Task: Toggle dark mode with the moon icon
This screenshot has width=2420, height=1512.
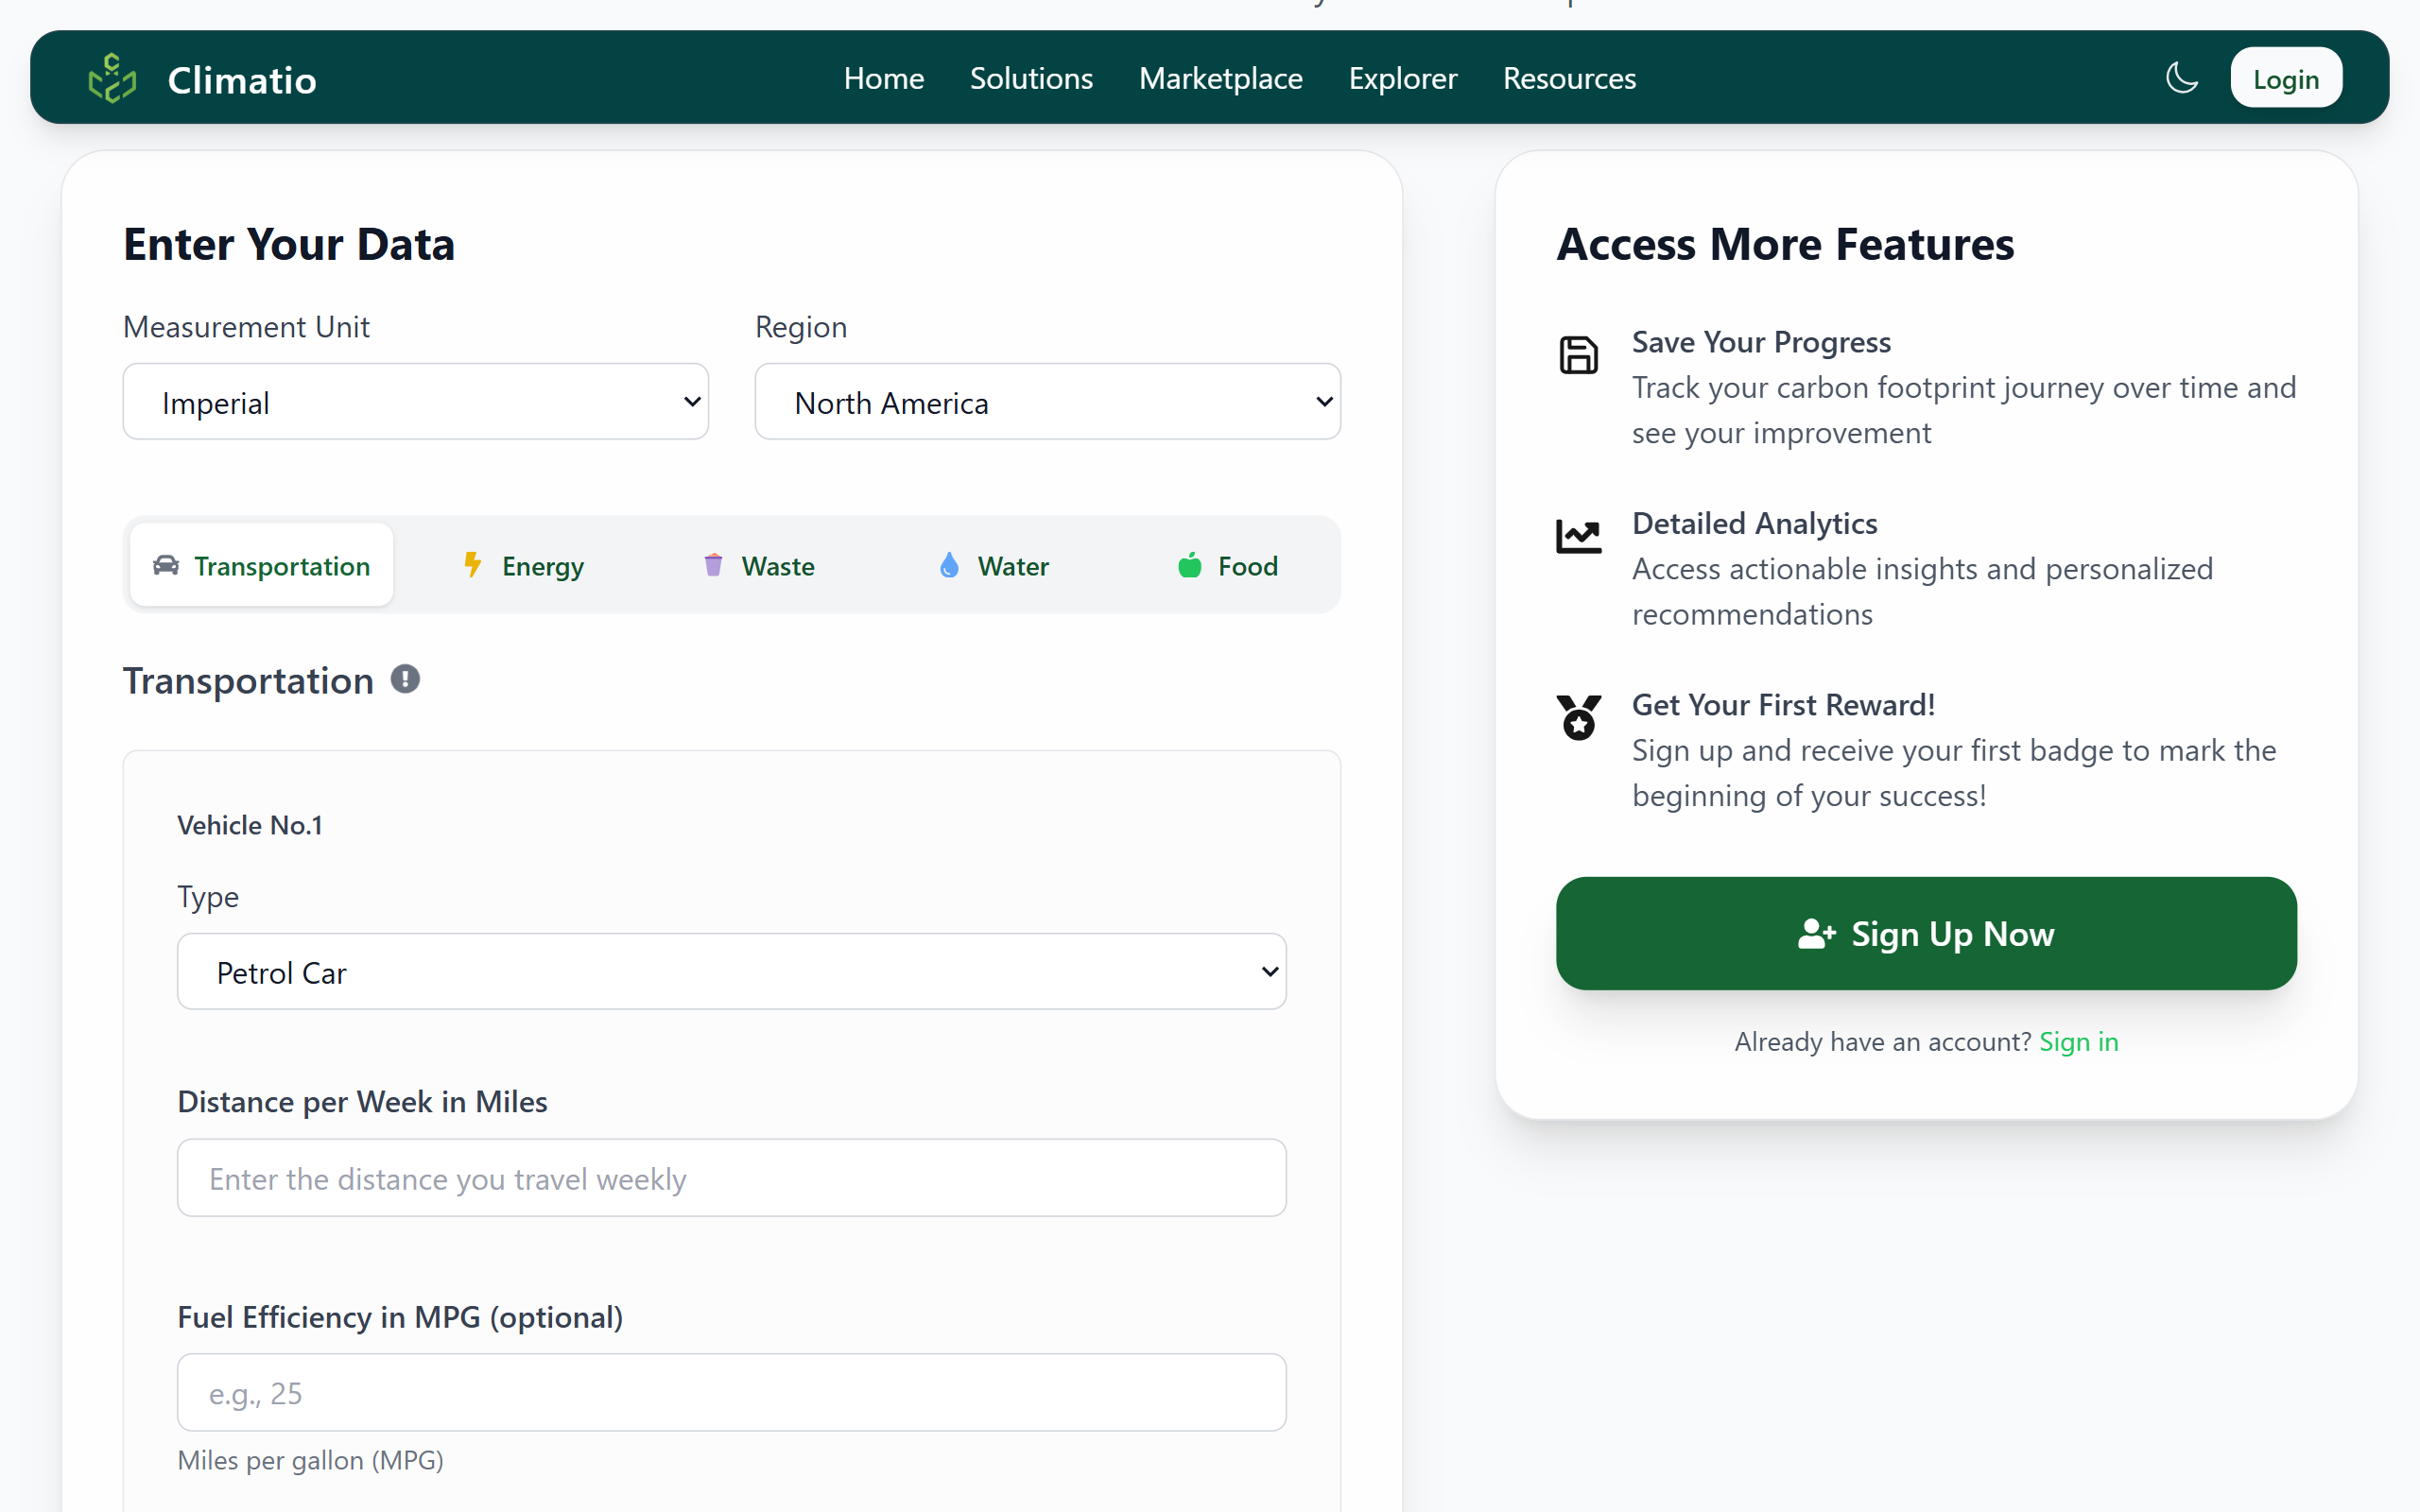Action: pyautogui.click(x=2181, y=78)
